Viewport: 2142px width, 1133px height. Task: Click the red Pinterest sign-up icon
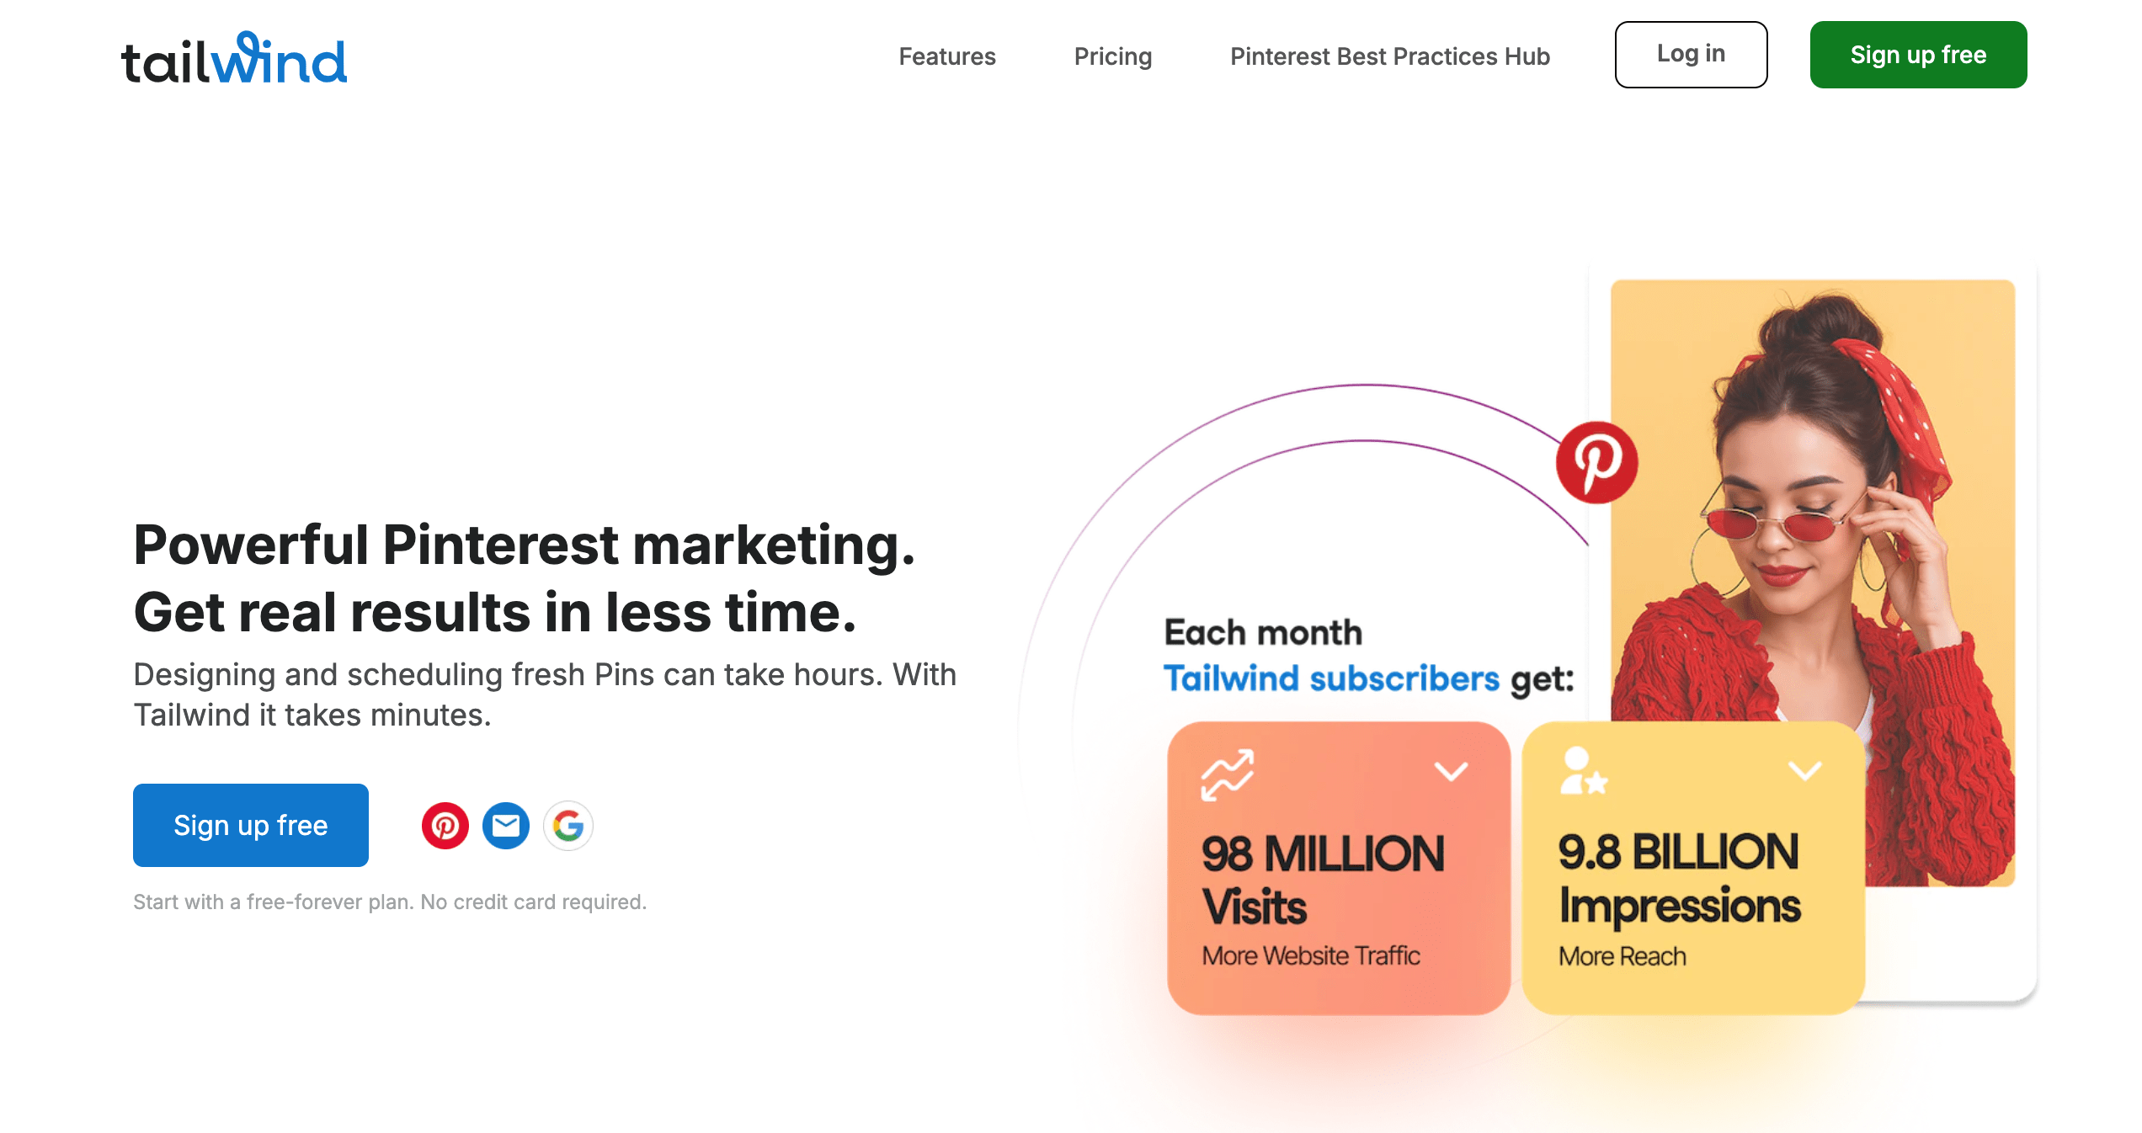point(445,826)
